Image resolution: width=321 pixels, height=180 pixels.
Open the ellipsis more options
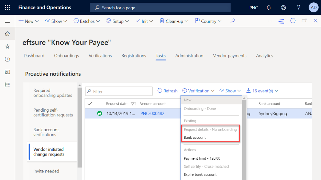[270, 21]
